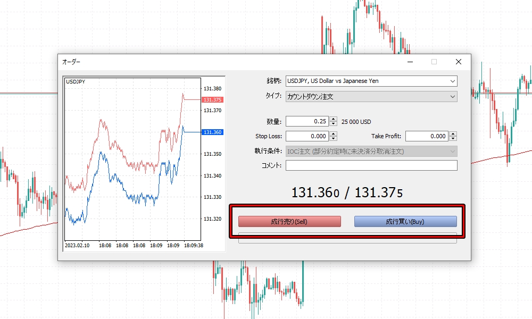The width and height of the screenshot is (532, 319).
Task: Raise Stop Loss using up arrow
Action: [334, 134]
